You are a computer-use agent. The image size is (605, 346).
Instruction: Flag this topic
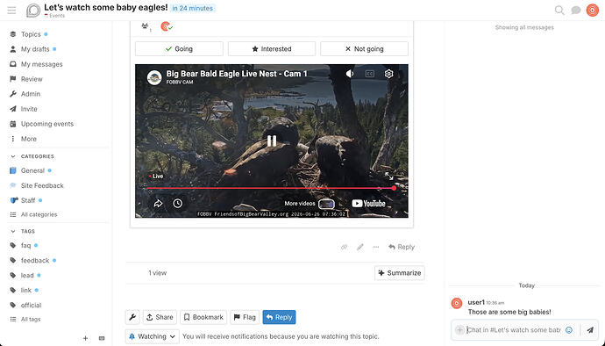pos(245,317)
